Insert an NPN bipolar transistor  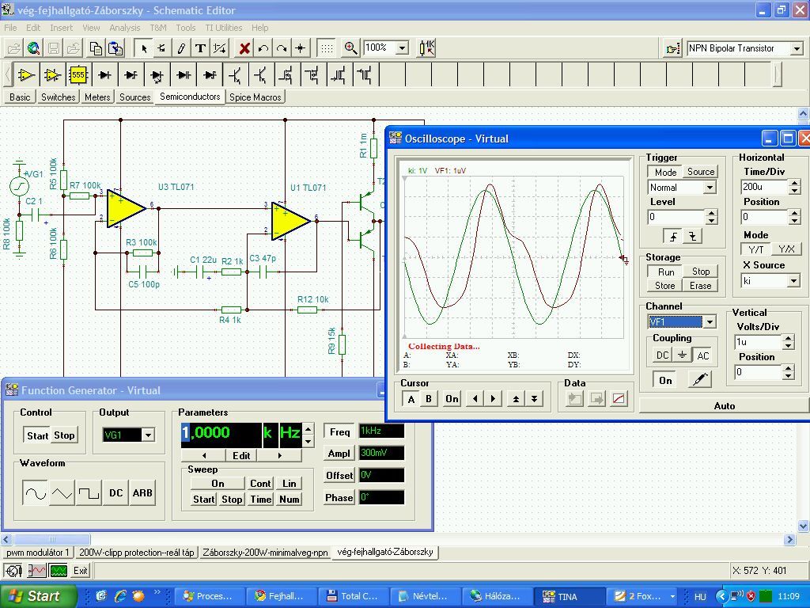point(235,75)
